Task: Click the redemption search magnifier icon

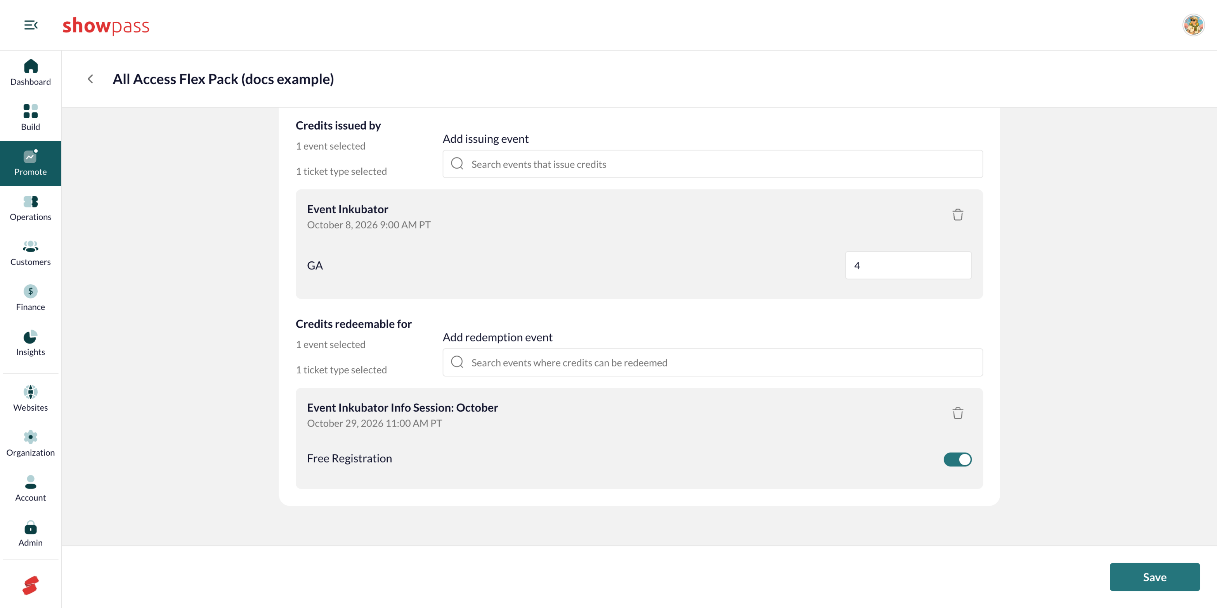Action: click(457, 362)
